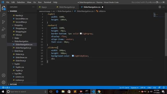The image size is (167, 94).
Task: Click Ln 17, Col 8 in status bar
Action: click(124, 88)
